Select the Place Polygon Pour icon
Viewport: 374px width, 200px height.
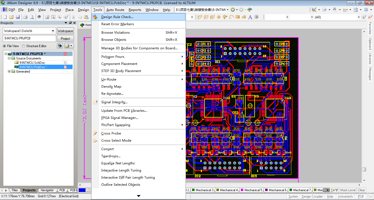coord(244,17)
